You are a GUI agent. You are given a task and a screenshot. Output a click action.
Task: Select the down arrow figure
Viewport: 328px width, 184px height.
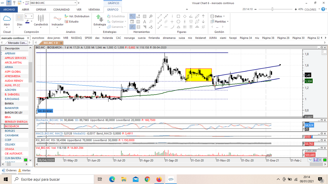tap(203, 22)
